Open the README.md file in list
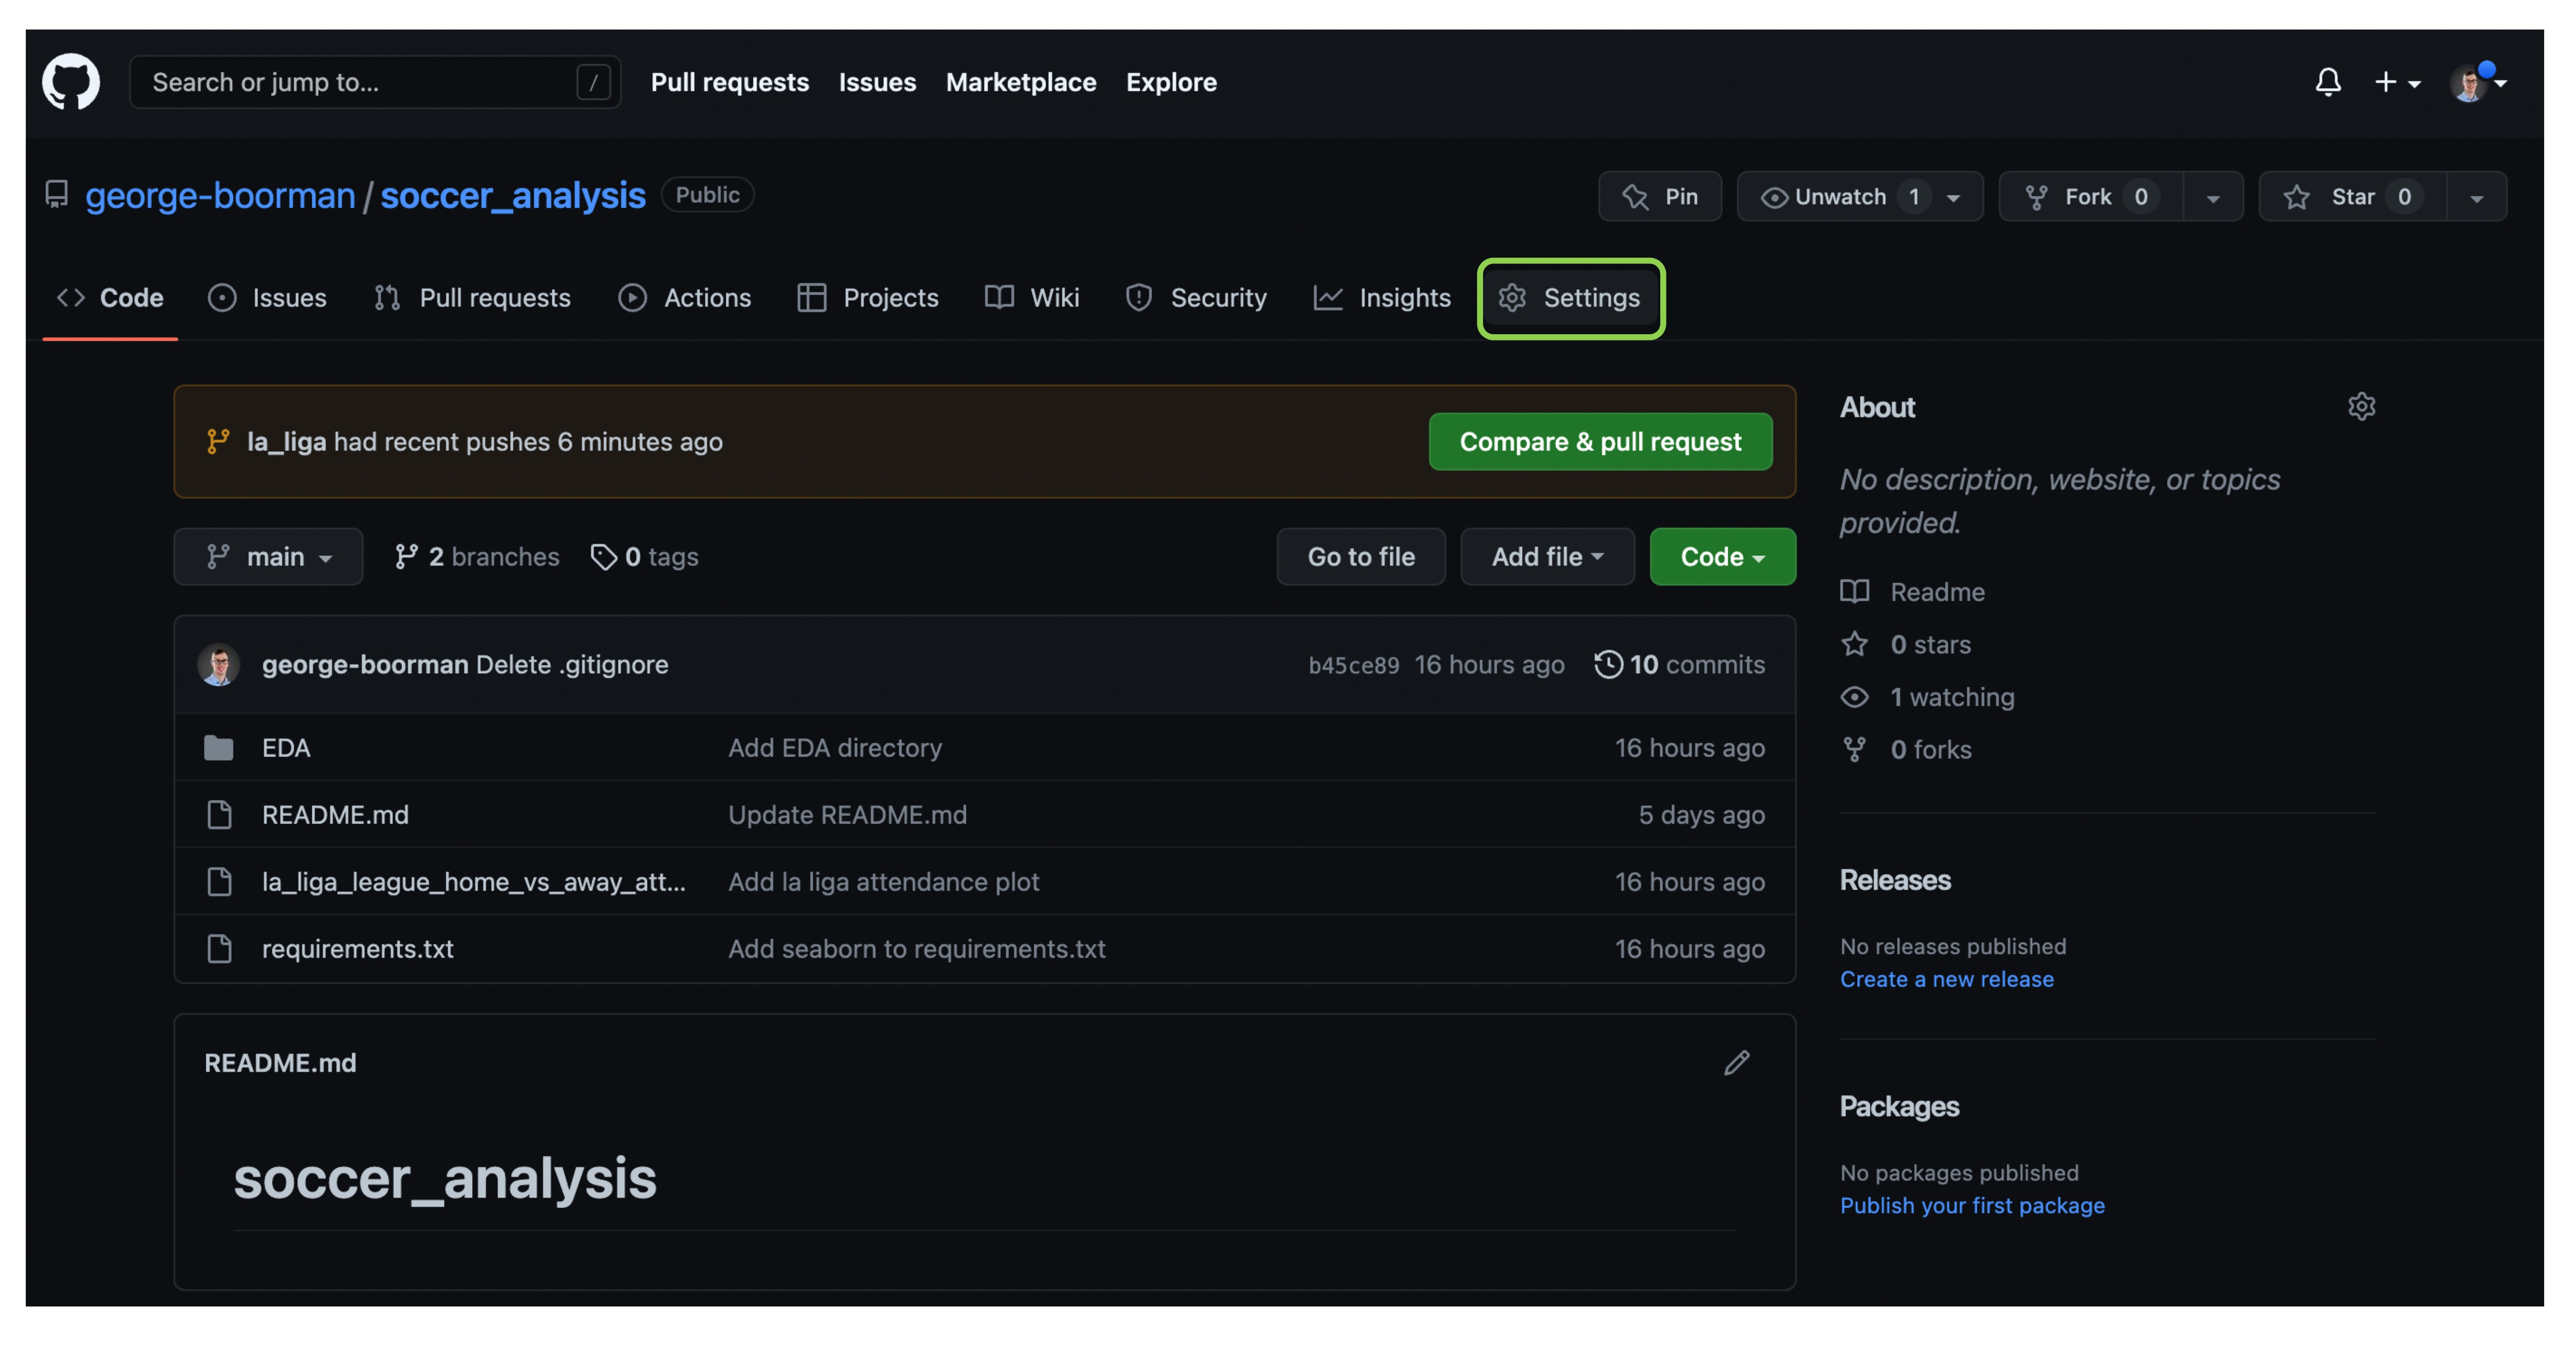Viewport: 2576px width, 1365px height. (x=335, y=815)
